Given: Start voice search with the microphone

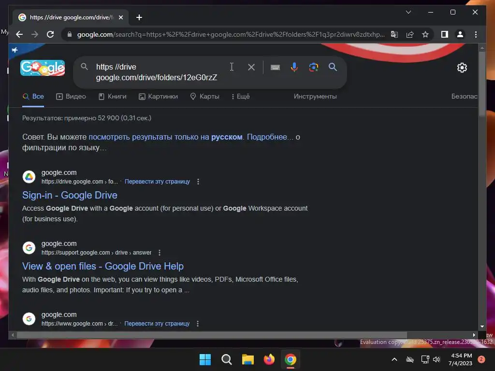Looking at the screenshot, I should 294,67.
